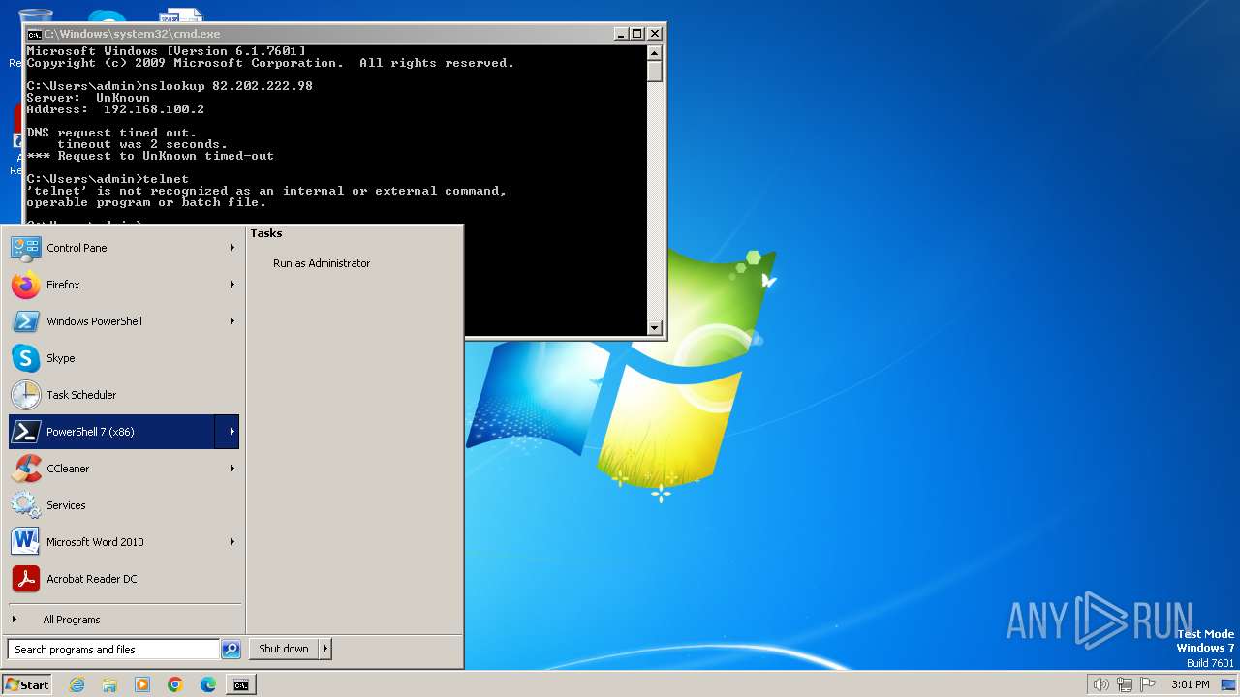Image resolution: width=1240 pixels, height=697 pixels.
Task: Click cmd window scroll down arrow
Action: tap(655, 328)
